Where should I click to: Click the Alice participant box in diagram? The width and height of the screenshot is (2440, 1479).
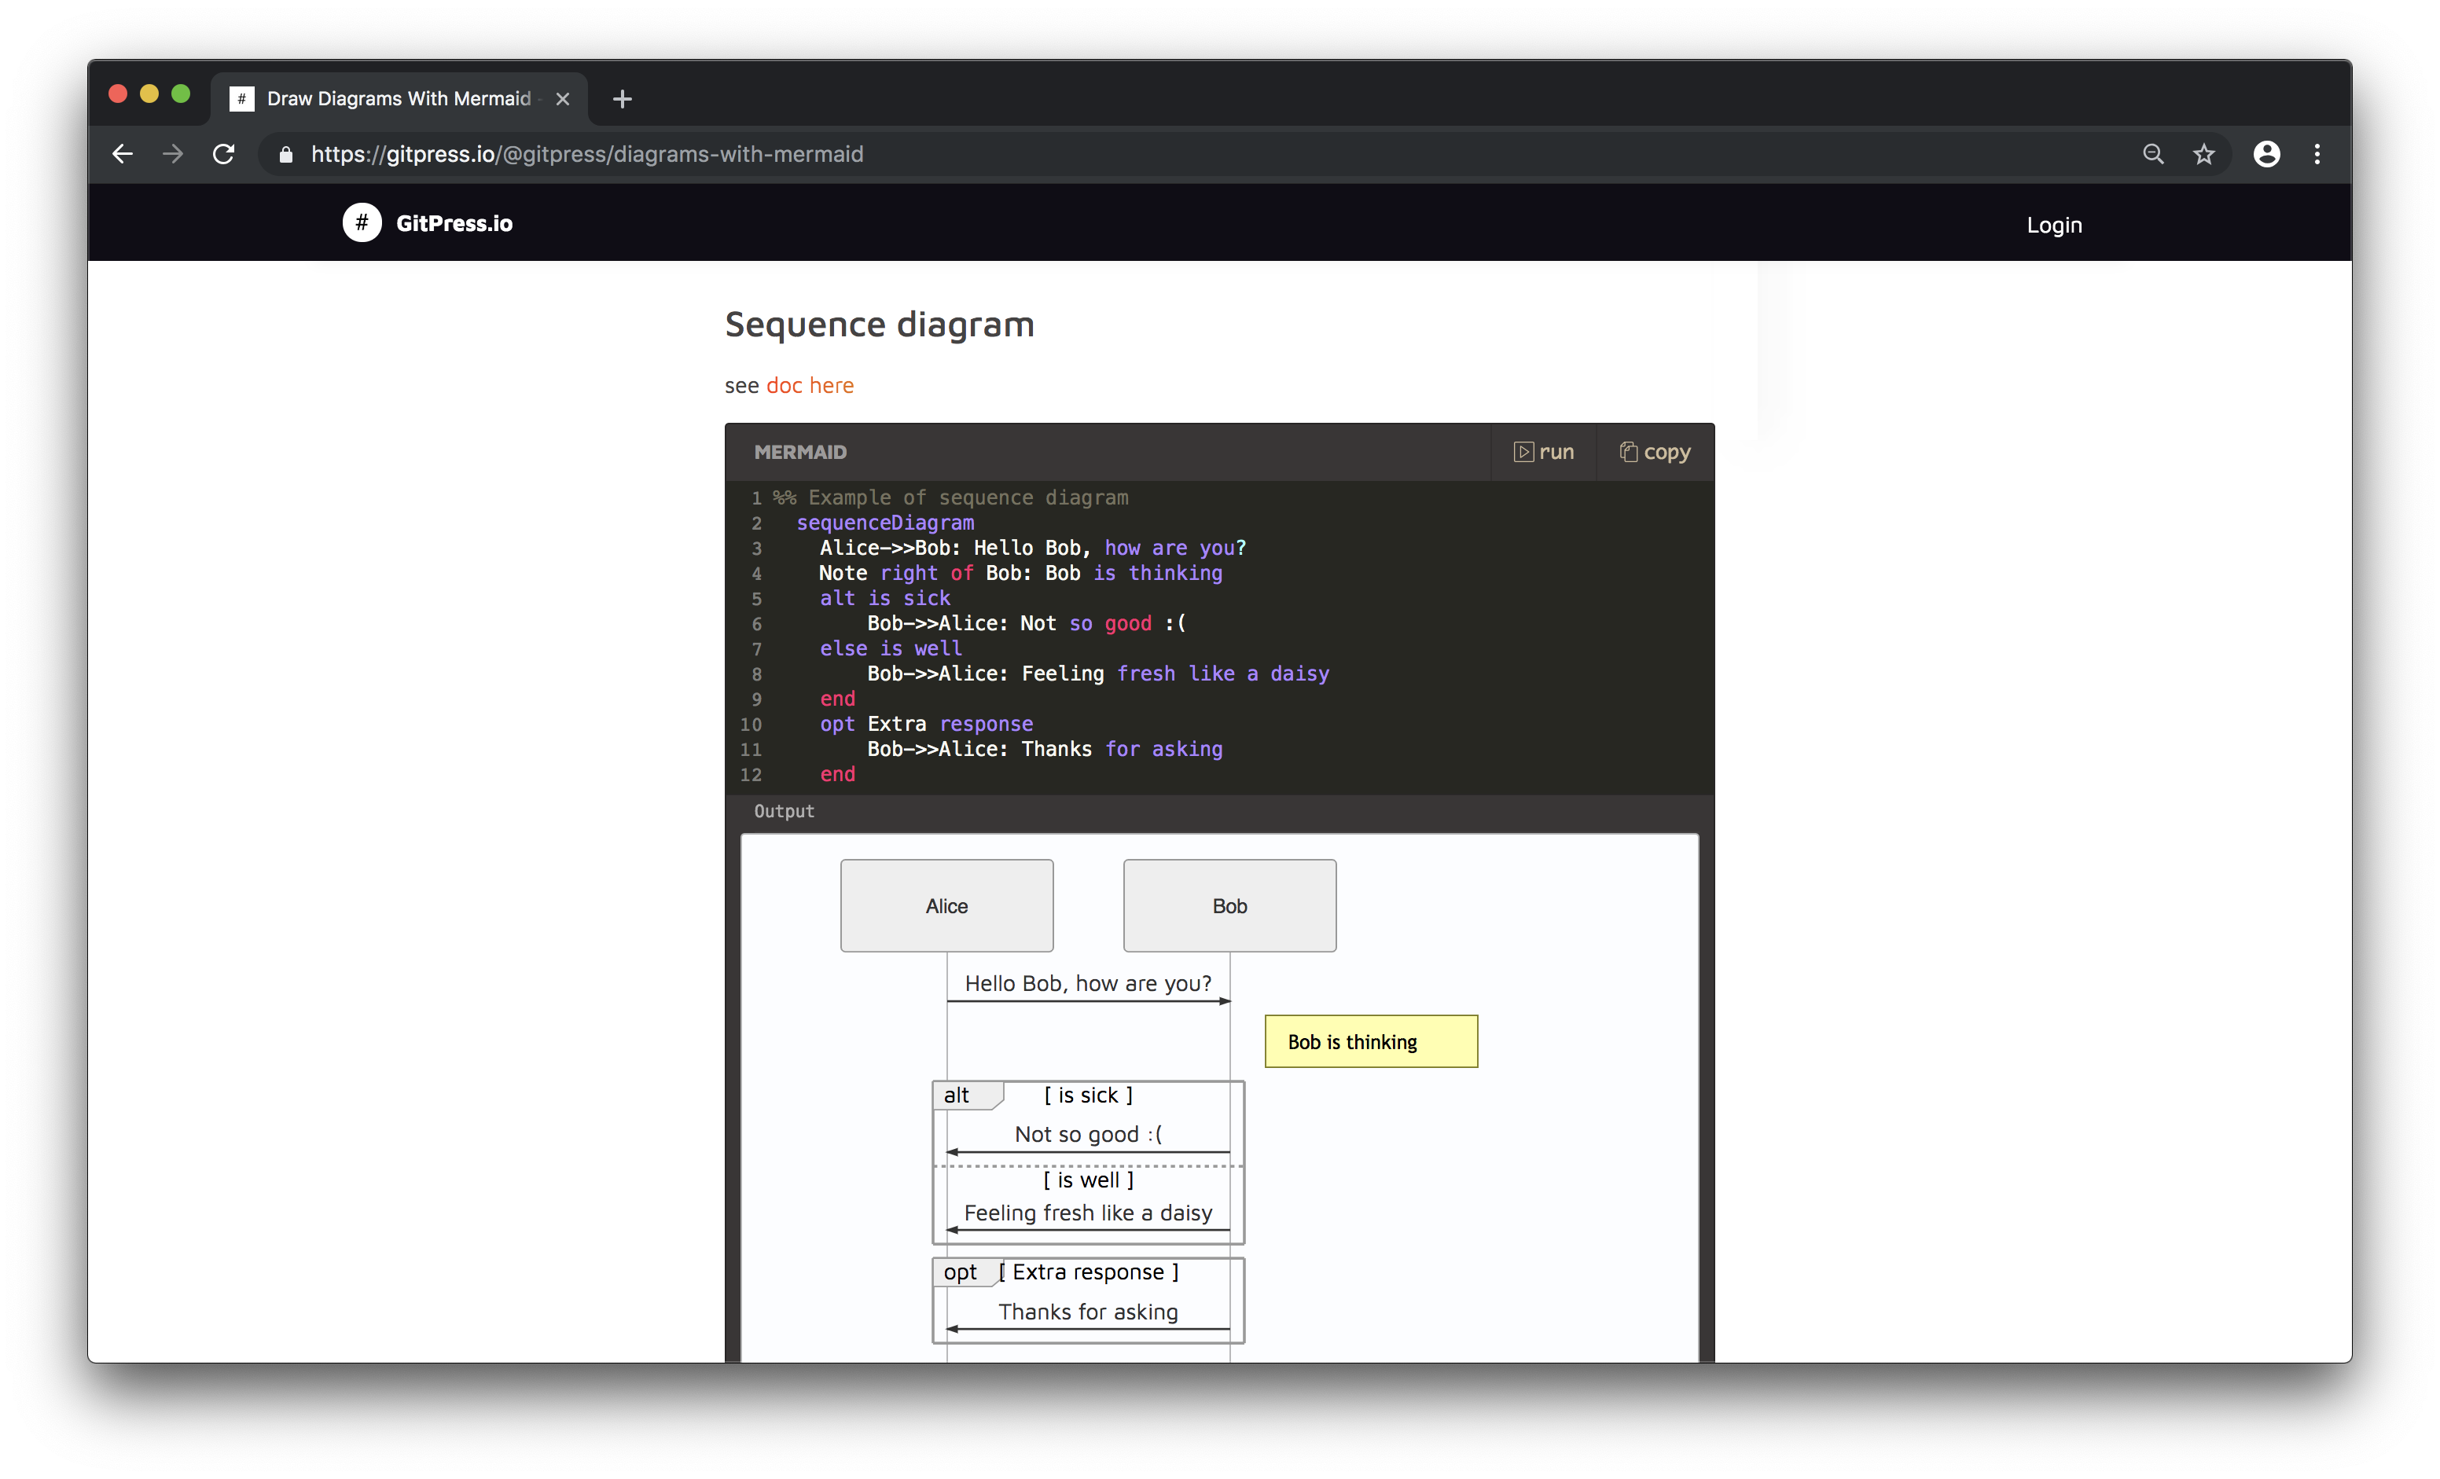[946, 906]
